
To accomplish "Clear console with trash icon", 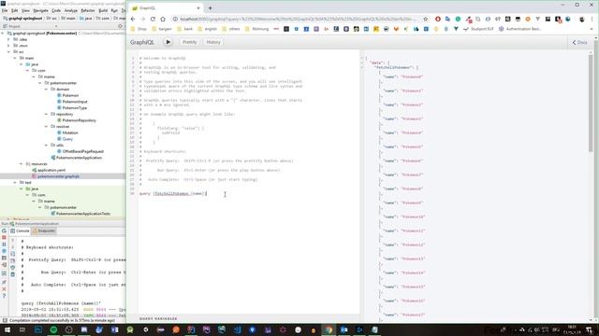I will 12,274.
